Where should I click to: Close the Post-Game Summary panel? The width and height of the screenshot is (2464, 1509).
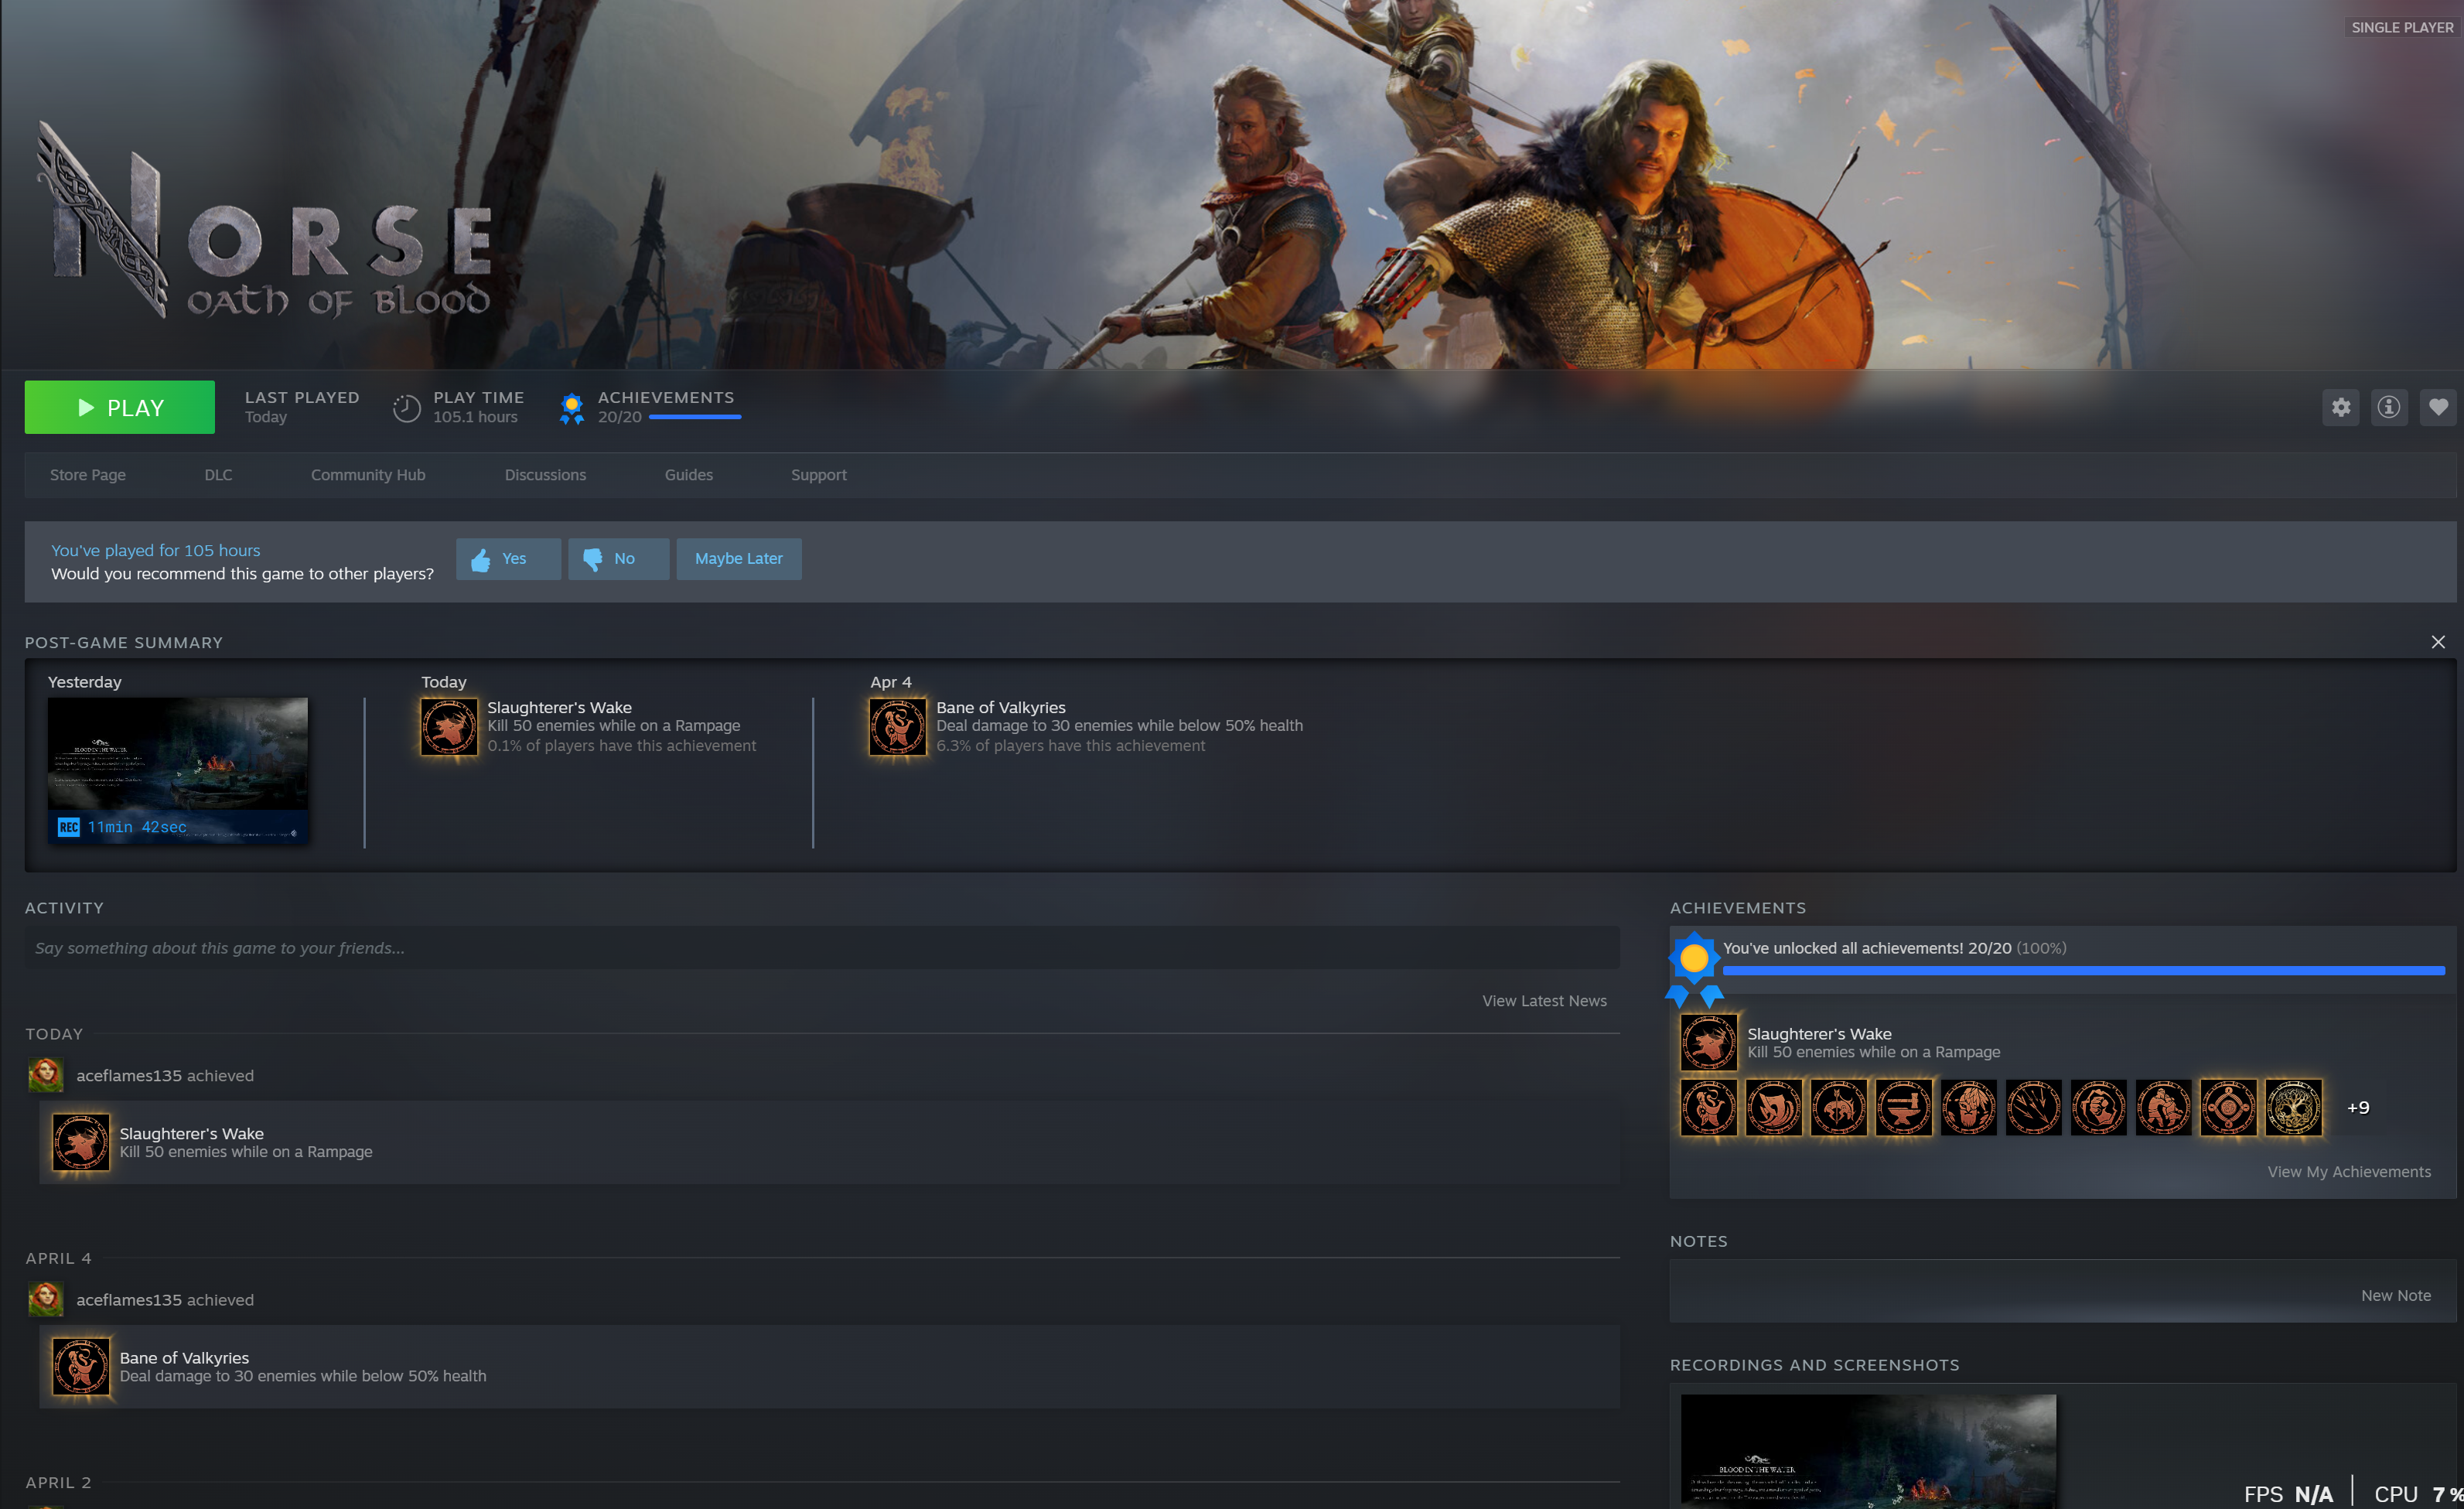pyautogui.click(x=2438, y=642)
